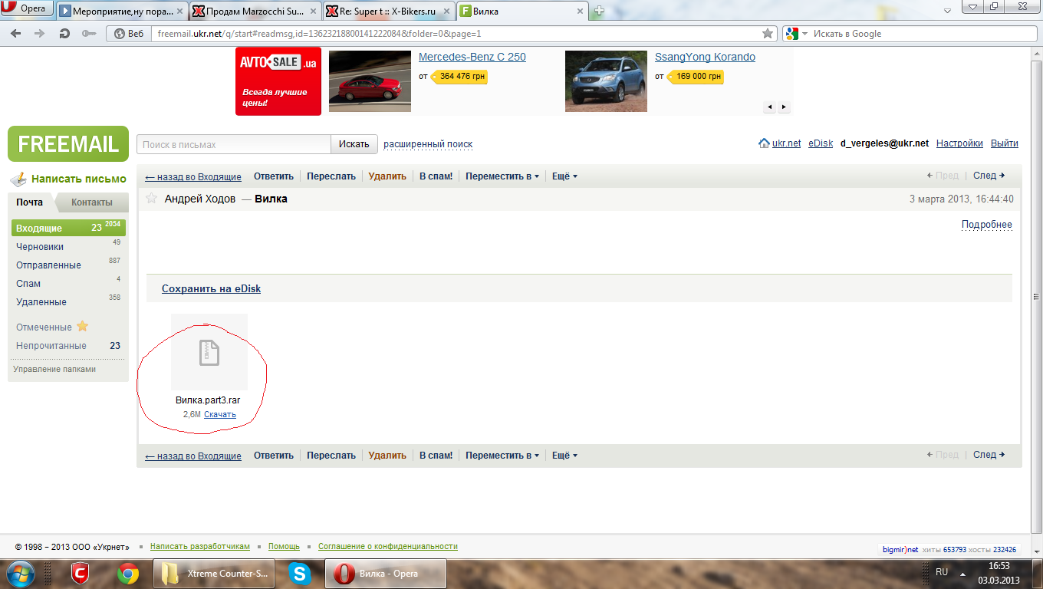Switch to Мероприятие,ну пора tab

123,11
